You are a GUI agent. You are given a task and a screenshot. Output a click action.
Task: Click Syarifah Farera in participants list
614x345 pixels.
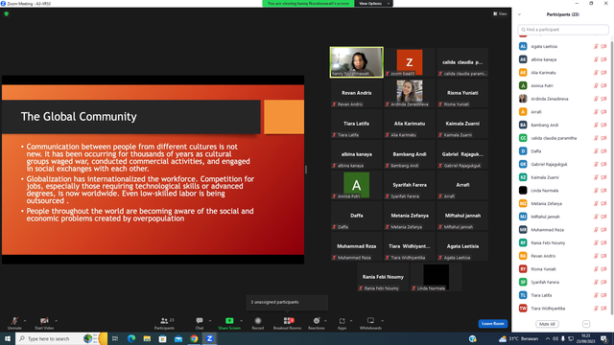pos(562,282)
